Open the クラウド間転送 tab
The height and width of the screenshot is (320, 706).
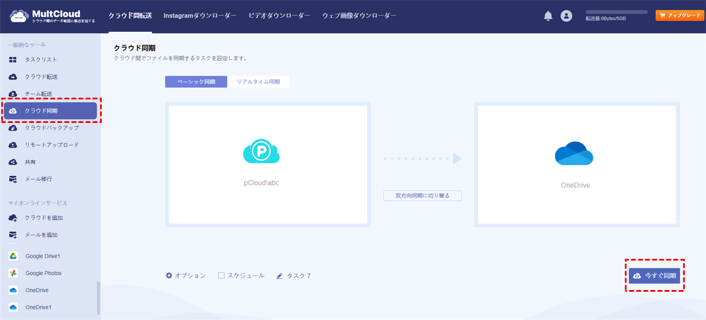pyautogui.click(x=131, y=16)
